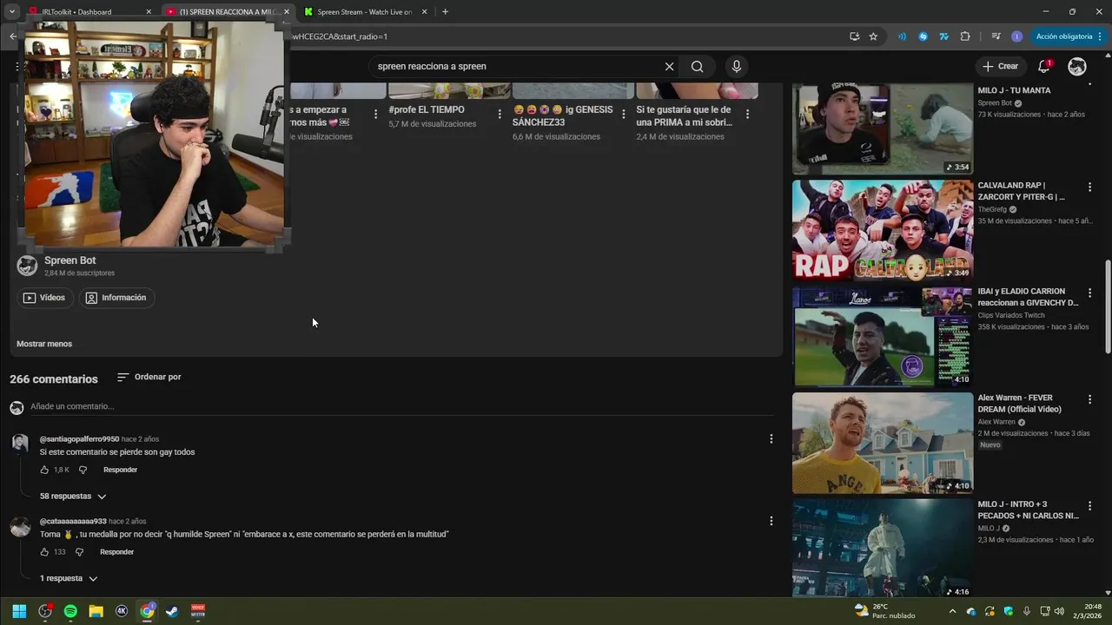Open options for IBAI y ELADIO CARRION video
This screenshot has width=1112, height=625.
(x=1089, y=293)
